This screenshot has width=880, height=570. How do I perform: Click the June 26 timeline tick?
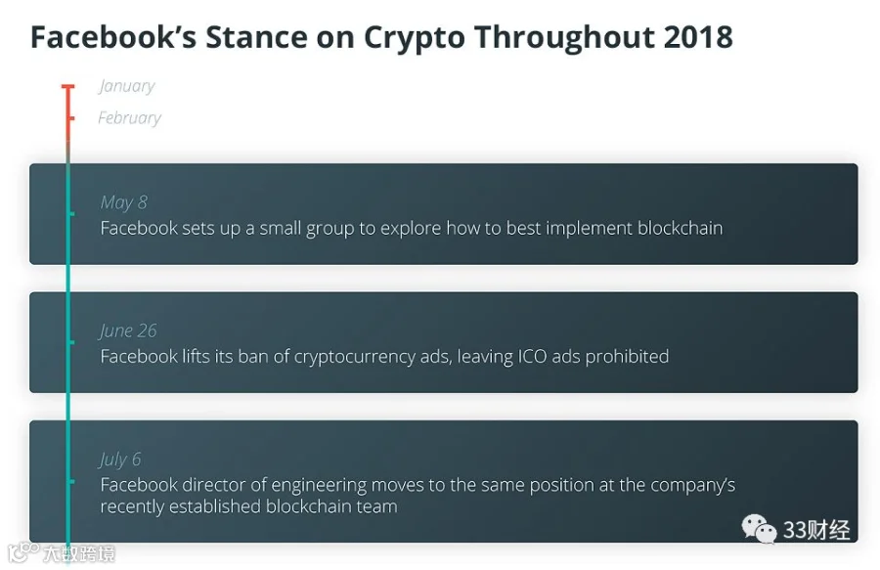pos(71,341)
